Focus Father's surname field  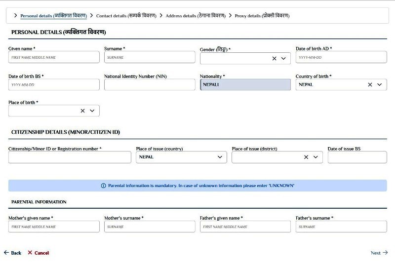(x=341, y=227)
